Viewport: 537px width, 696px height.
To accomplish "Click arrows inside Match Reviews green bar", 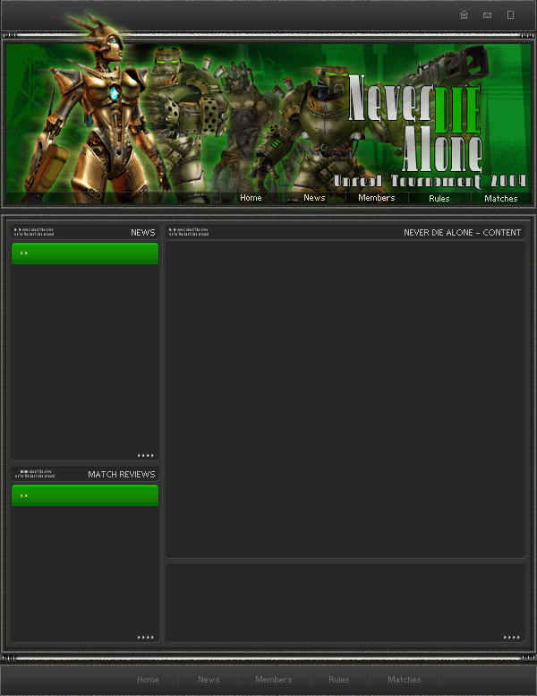I will pos(24,495).
